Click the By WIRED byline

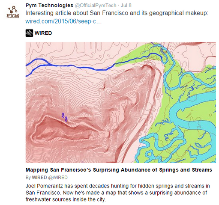[x=36, y=178]
